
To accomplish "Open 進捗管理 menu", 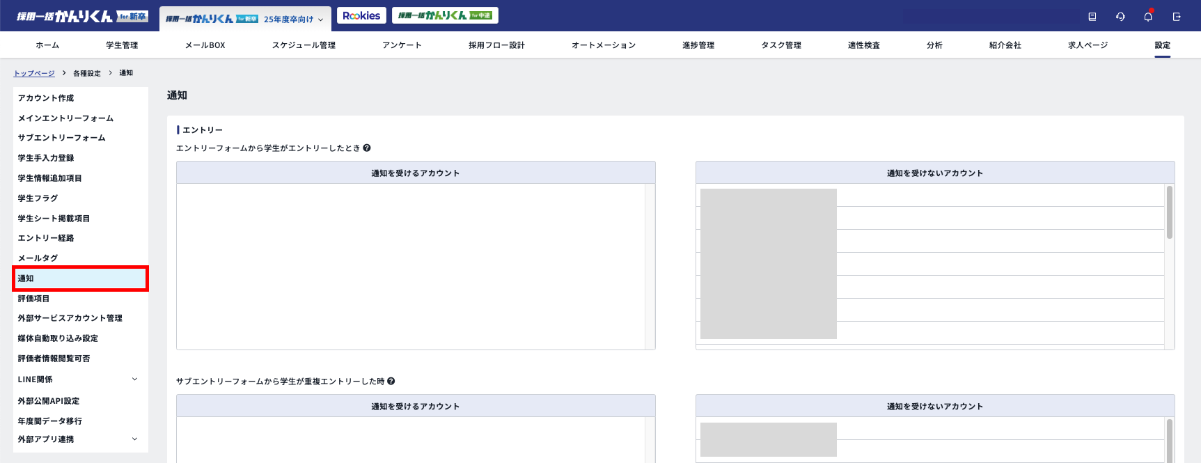I will coord(698,45).
